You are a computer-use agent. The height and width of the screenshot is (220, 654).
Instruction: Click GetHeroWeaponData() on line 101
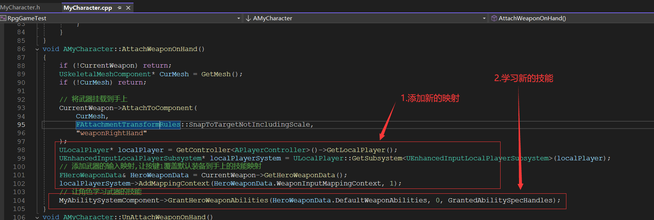point(303,175)
